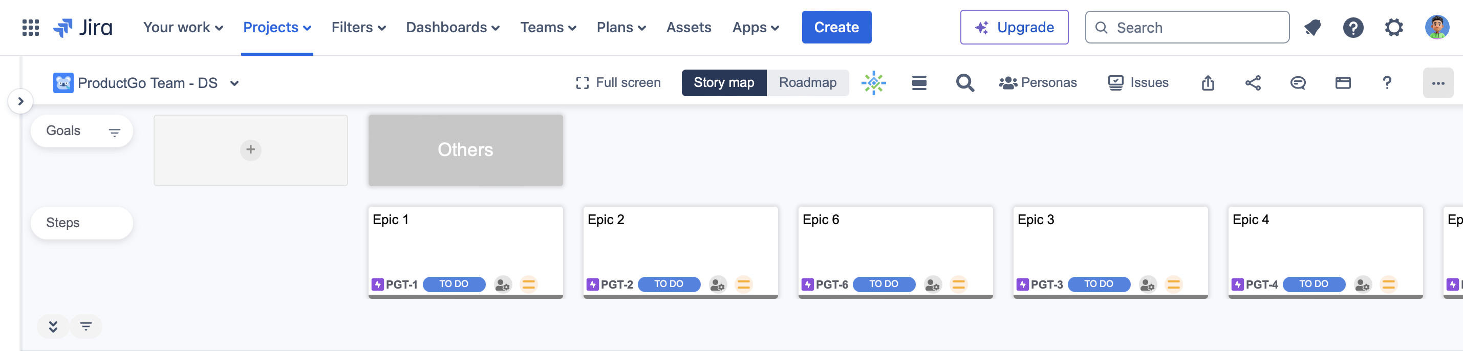Switch to the Roadmap view
The image size is (1463, 351).
coord(807,83)
